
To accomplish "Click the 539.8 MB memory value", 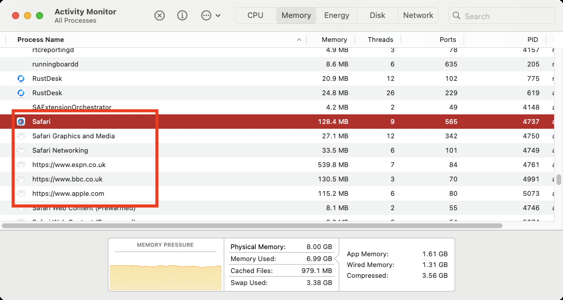I will pos(333,165).
